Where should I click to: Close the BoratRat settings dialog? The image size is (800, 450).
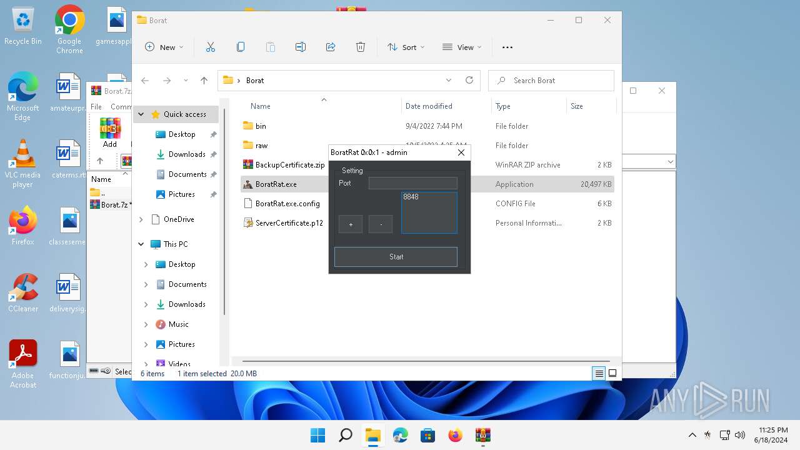(461, 152)
